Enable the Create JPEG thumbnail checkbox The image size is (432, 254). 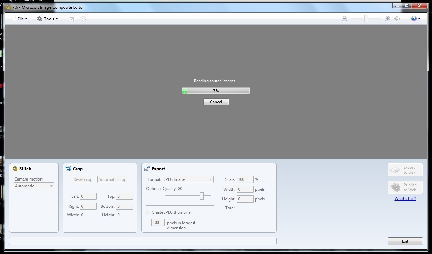[x=148, y=212]
